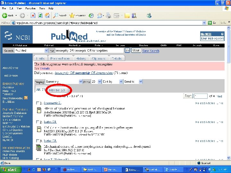Screen dimensions: 231x173
Task: Open the Favorites star button
Action: point(77,15)
